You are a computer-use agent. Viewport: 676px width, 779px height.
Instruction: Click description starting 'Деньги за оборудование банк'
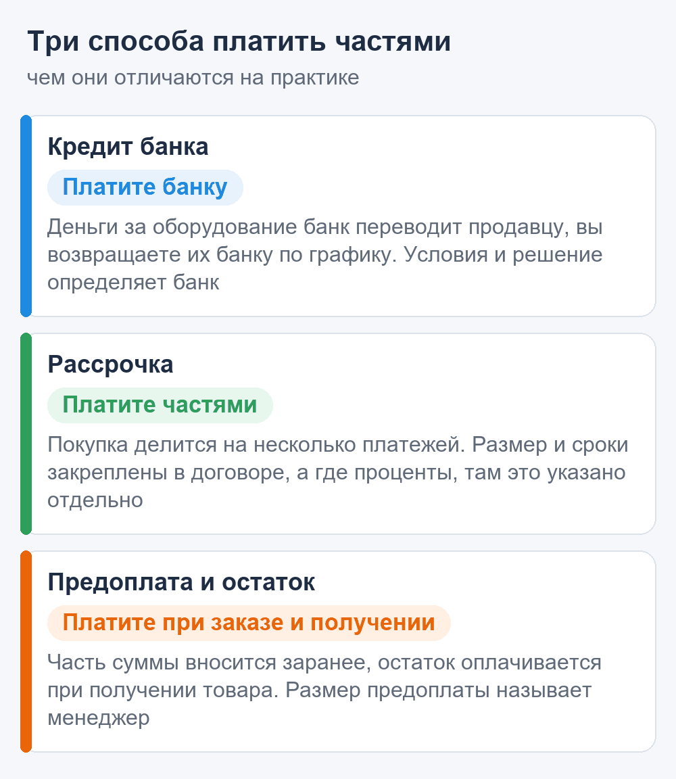point(325,254)
